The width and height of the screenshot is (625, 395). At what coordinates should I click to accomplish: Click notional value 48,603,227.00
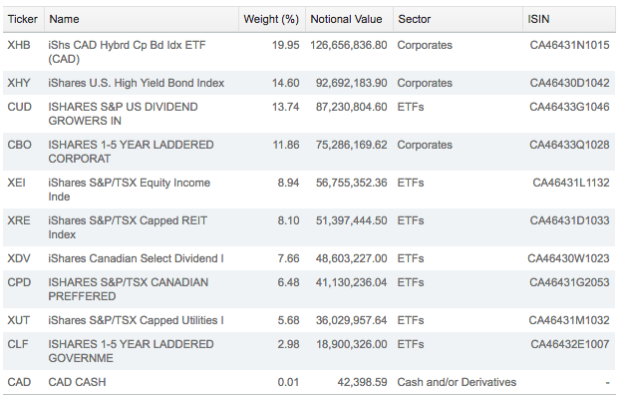(x=351, y=258)
